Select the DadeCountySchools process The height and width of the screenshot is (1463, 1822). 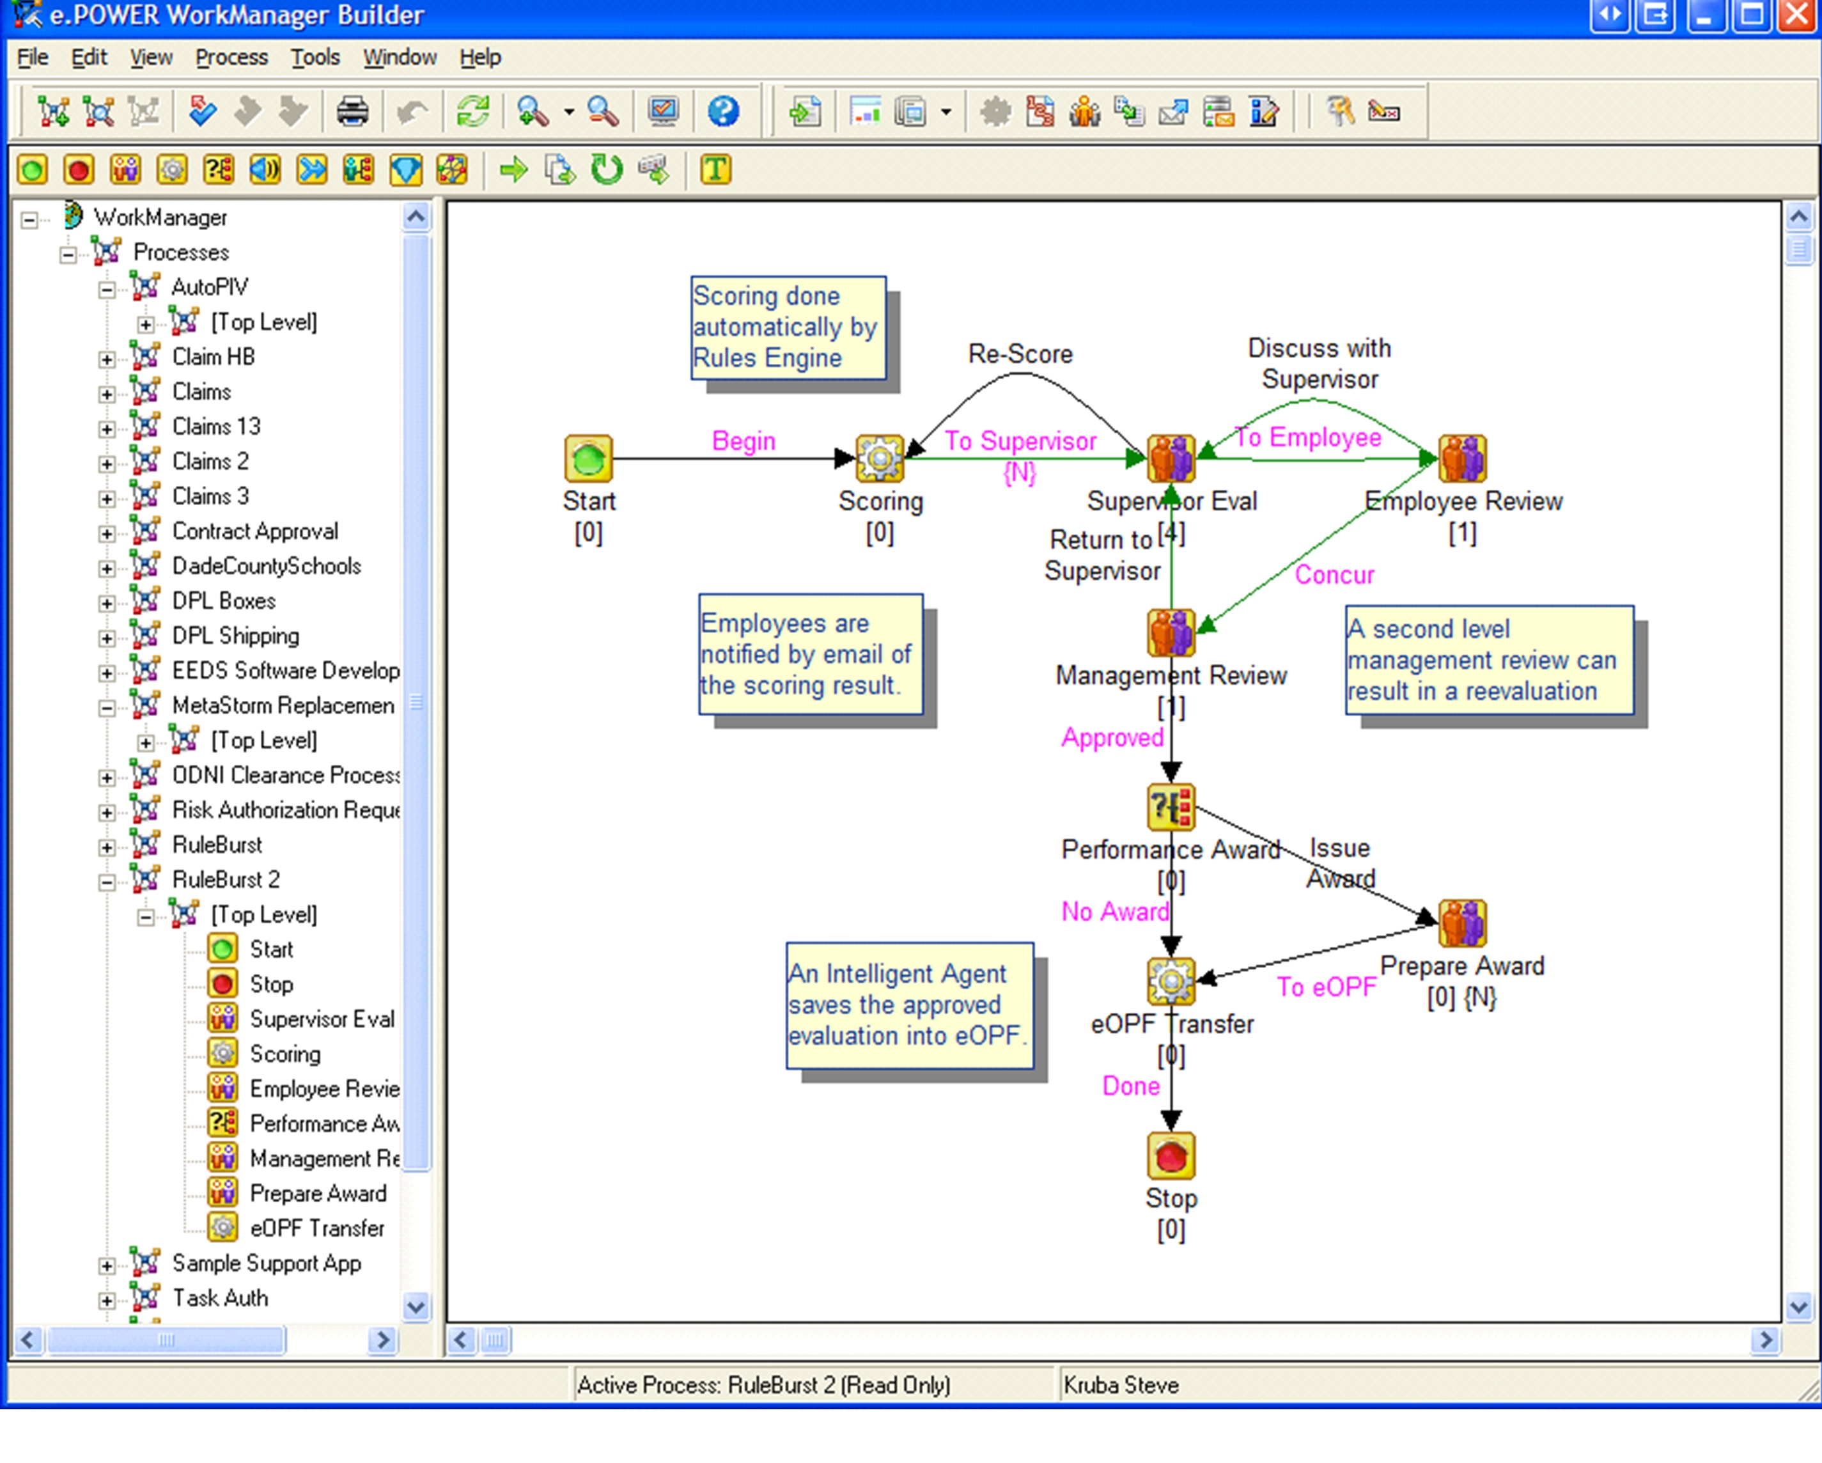tap(266, 565)
